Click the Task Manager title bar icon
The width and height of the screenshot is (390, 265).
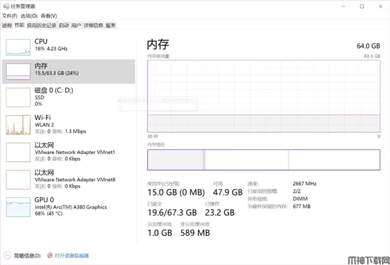[5, 6]
